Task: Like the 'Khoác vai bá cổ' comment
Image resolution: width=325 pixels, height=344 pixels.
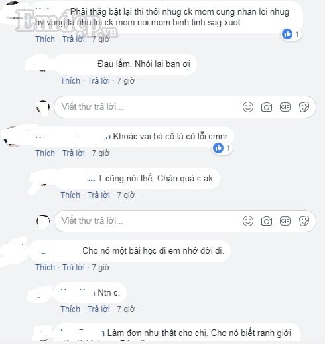Action: [45, 153]
